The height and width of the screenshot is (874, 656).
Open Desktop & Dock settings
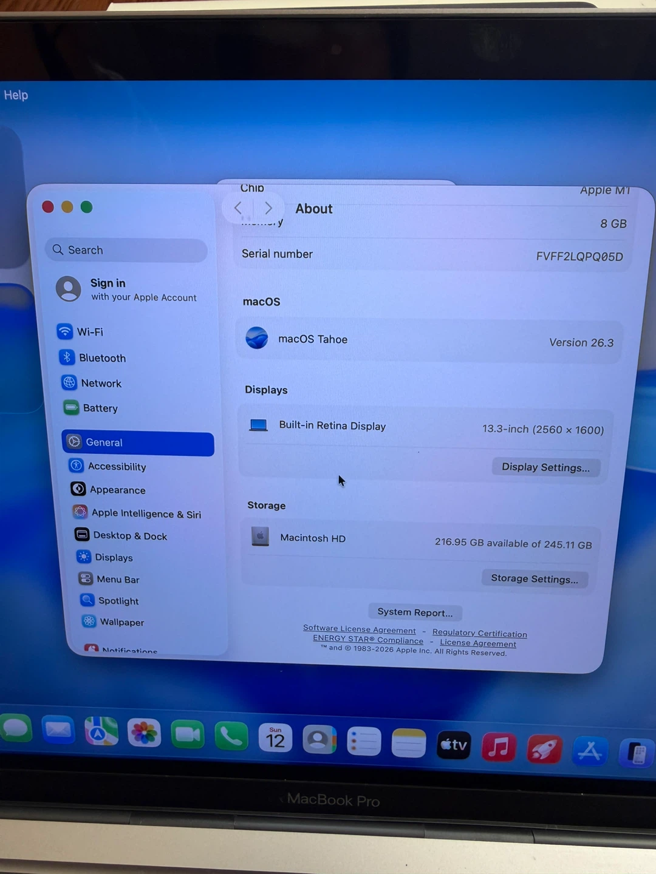[x=121, y=535]
